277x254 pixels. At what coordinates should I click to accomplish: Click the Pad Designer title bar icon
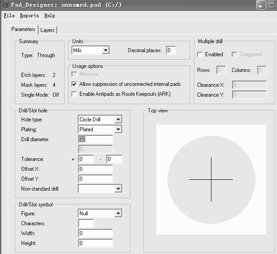[x=6, y=4]
